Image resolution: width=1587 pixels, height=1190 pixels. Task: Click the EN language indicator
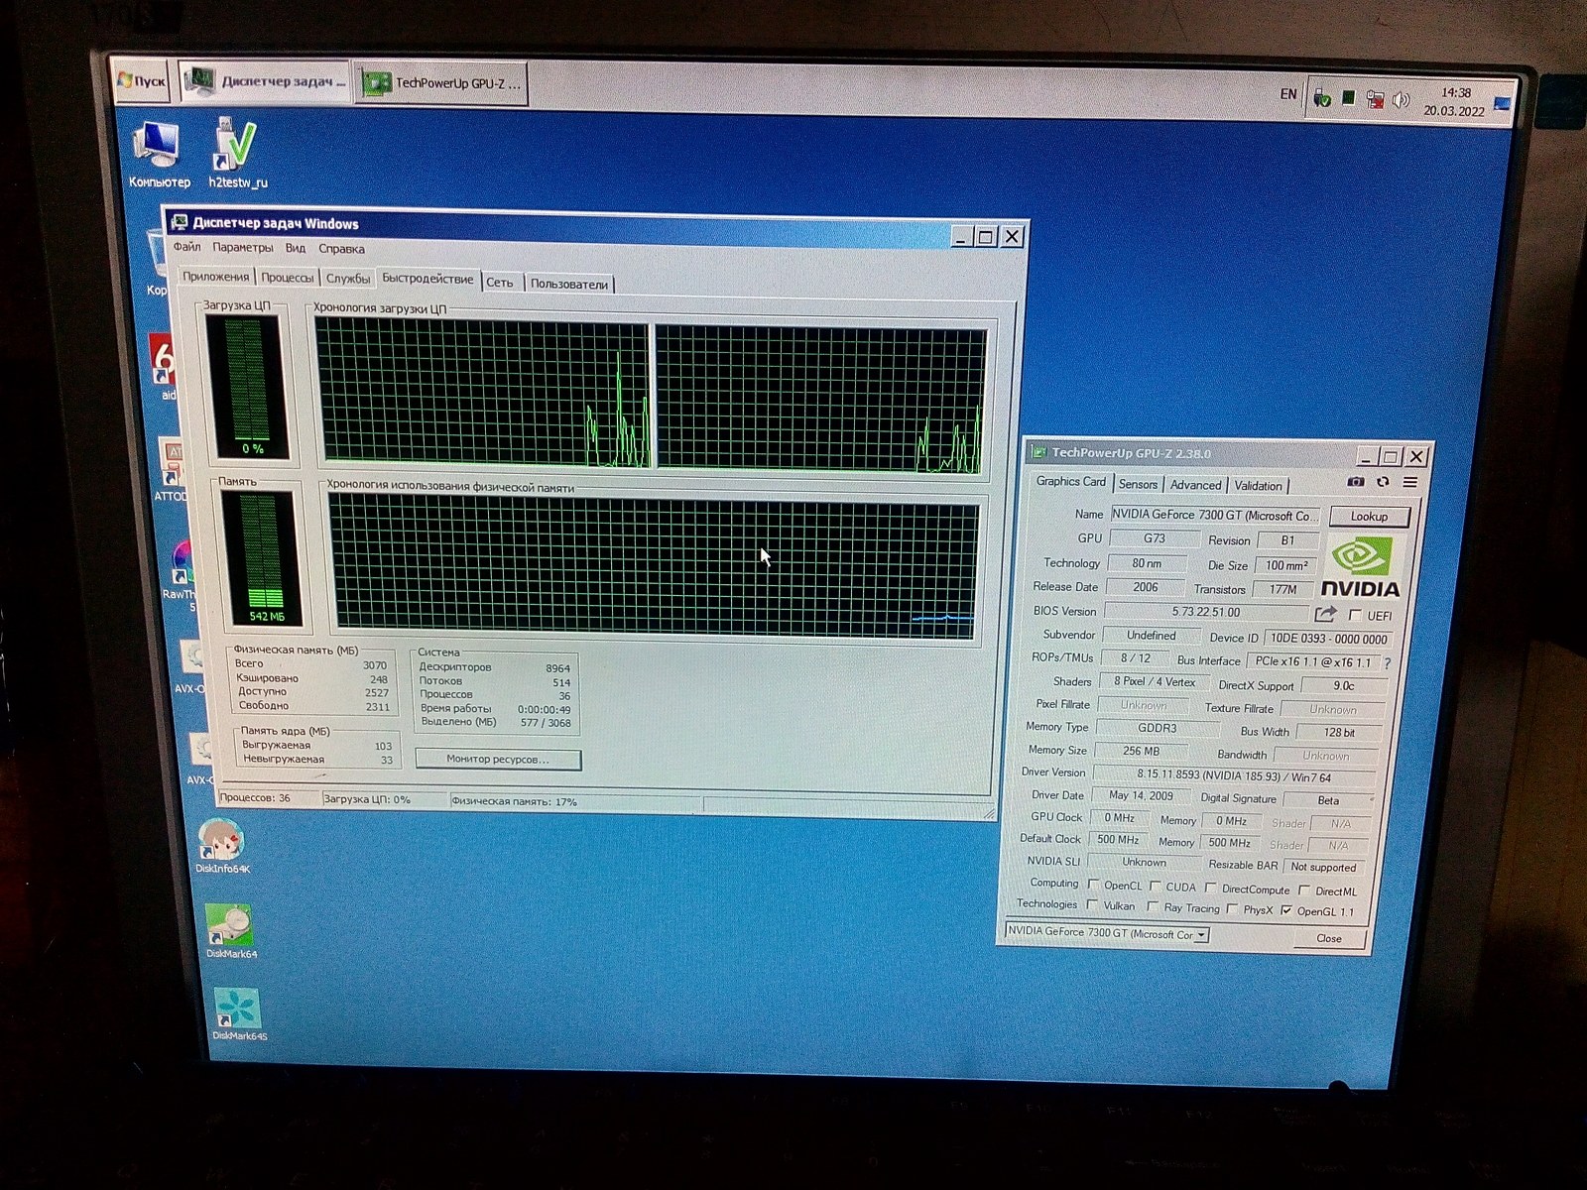1287,94
